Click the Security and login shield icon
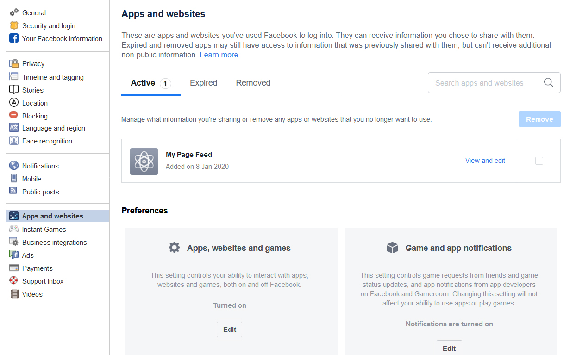This screenshot has height=355, width=570. click(x=14, y=26)
